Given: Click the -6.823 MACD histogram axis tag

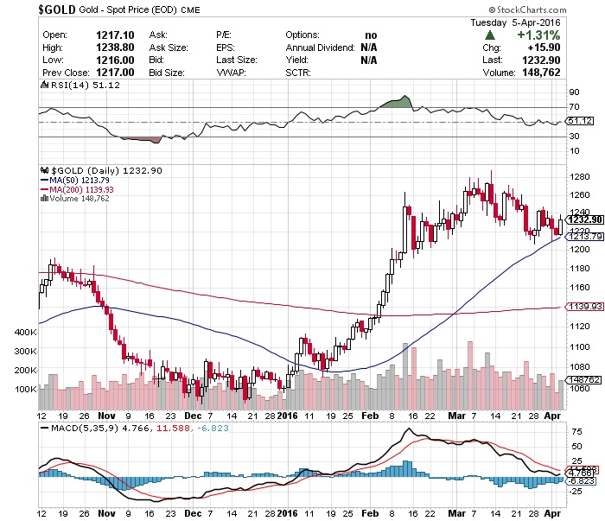Looking at the screenshot, I should point(580,481).
